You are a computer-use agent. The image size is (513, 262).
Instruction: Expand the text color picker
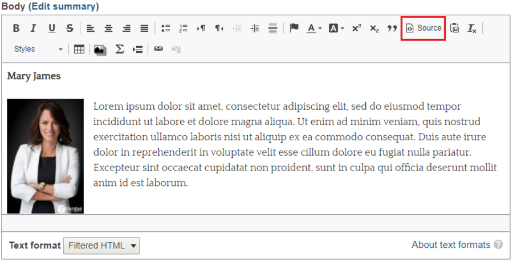[315, 28]
